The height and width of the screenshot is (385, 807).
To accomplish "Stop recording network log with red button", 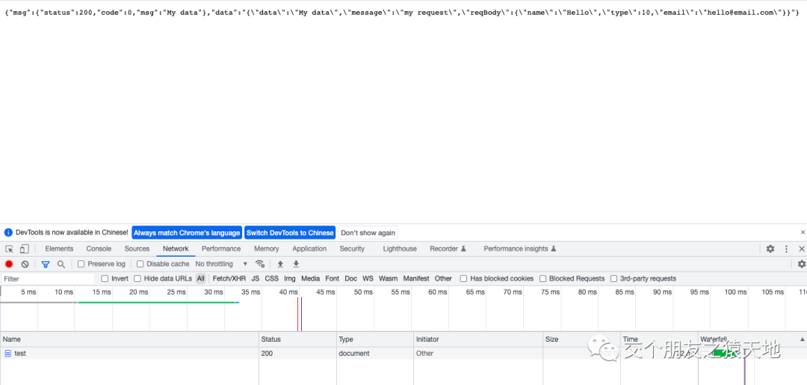I will (x=9, y=264).
